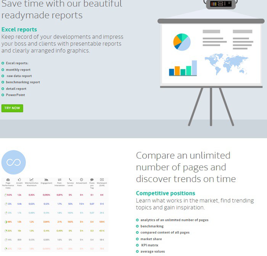
Task: Click the Anzahl Fans thumbs-up icon
Action: [x=19, y=179]
